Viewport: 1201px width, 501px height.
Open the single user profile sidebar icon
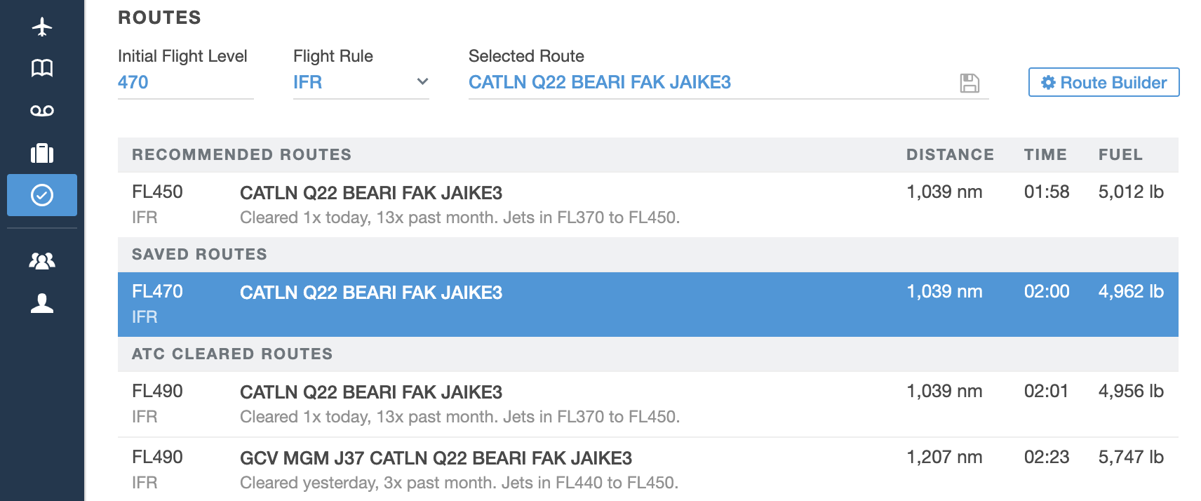[x=42, y=303]
